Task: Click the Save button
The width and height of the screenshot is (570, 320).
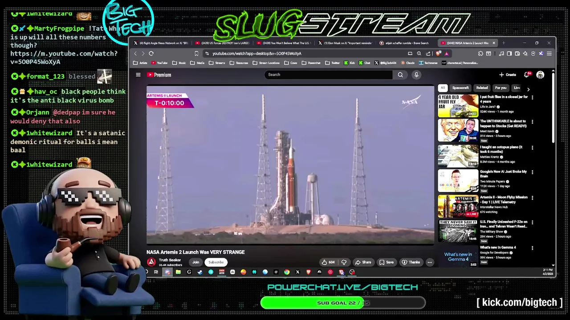Action: click(386, 262)
